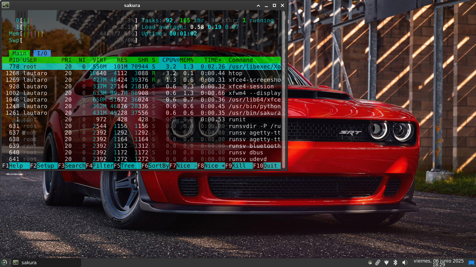Viewport: 476px width, 267px height.
Task: Select process row 778 /usr/libexec/Xo
Action: click(141, 67)
